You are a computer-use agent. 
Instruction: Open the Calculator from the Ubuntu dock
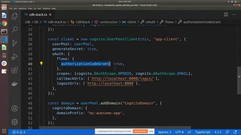pos(4,55)
